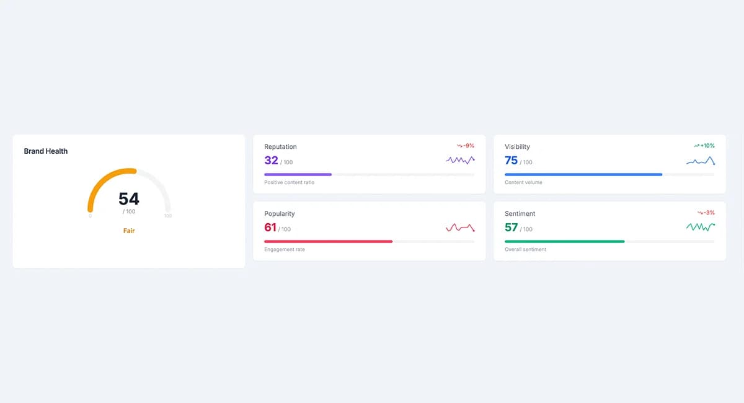This screenshot has width=744, height=403.
Task: Click the Popularity red sparkline chart
Action: (461, 228)
